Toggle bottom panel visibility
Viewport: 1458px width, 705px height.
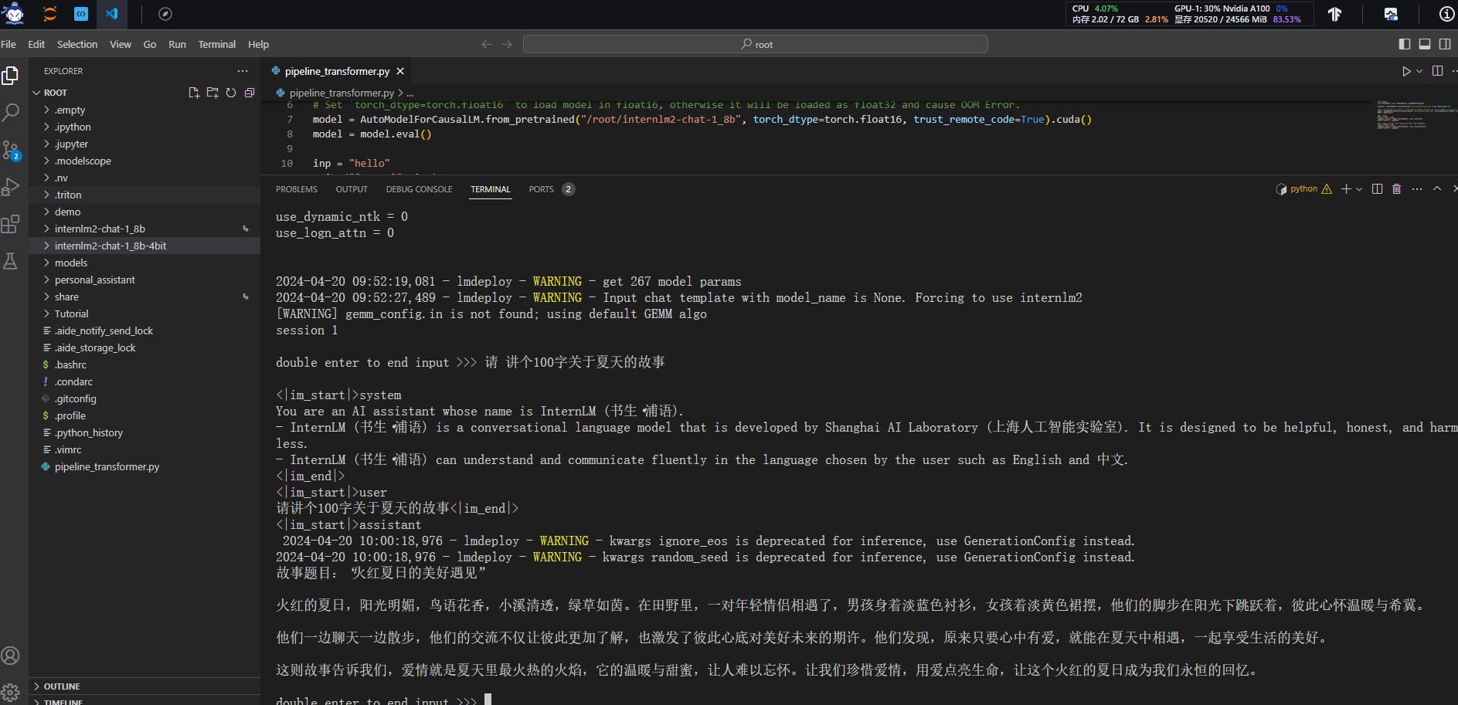point(1425,44)
